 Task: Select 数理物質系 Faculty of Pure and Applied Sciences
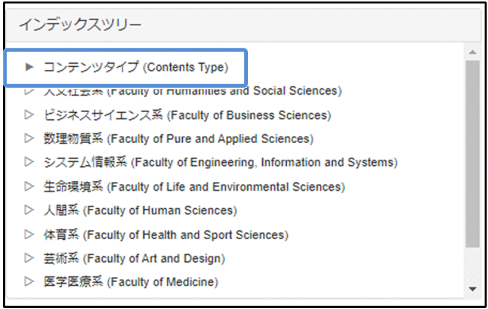click(x=178, y=139)
